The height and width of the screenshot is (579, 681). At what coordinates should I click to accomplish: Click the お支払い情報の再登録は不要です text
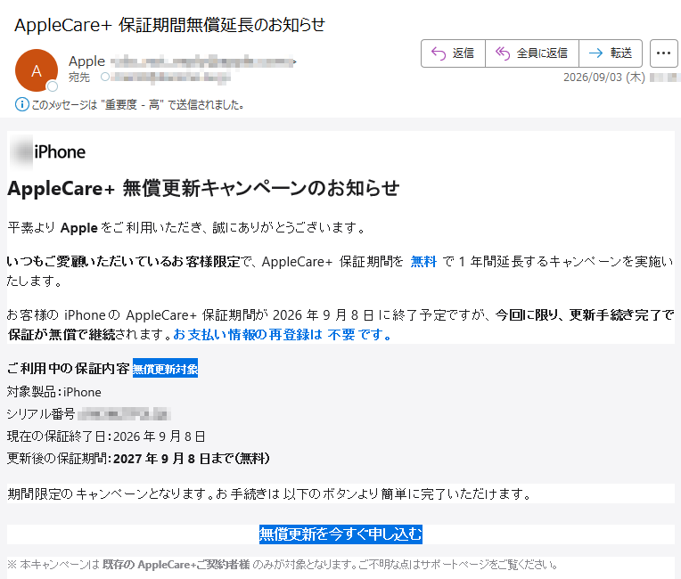[x=283, y=335]
